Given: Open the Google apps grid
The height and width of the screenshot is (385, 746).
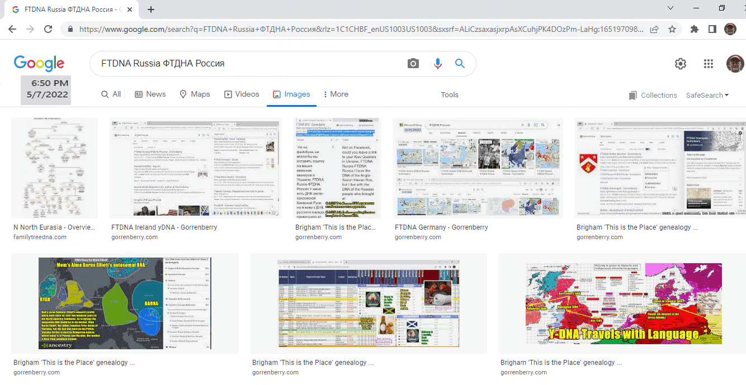Looking at the screenshot, I should (709, 64).
